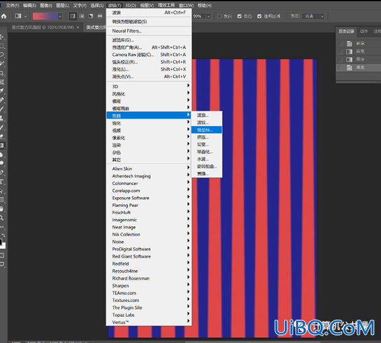
Task: Click the opacity 90% input field
Action: click(x=199, y=16)
